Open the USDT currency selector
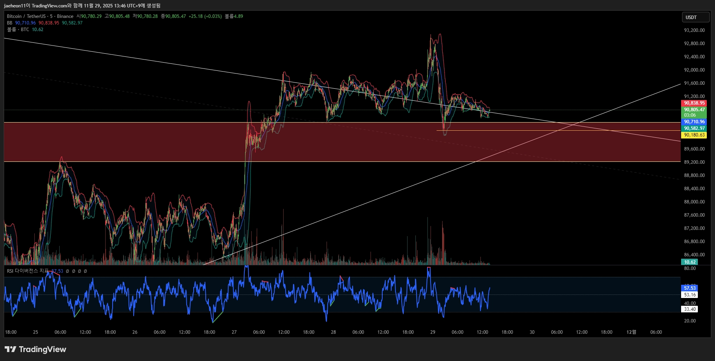The width and height of the screenshot is (715, 361). [x=696, y=17]
